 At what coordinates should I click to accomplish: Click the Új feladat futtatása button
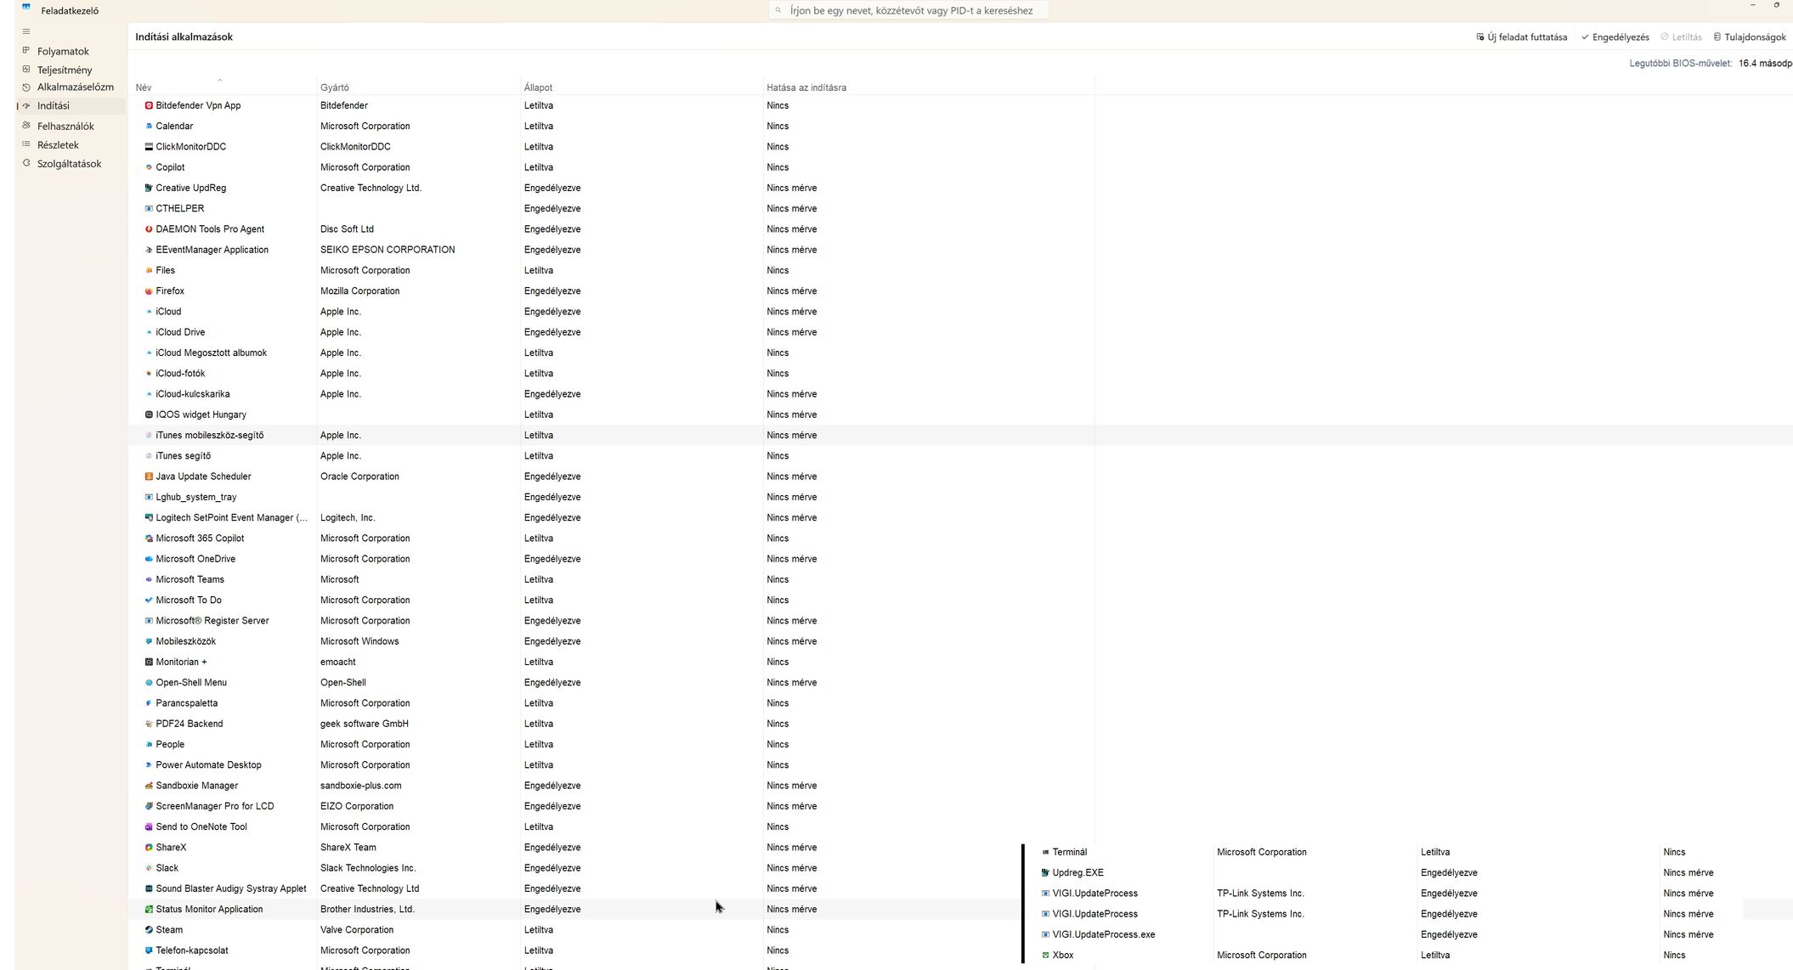1522,37
